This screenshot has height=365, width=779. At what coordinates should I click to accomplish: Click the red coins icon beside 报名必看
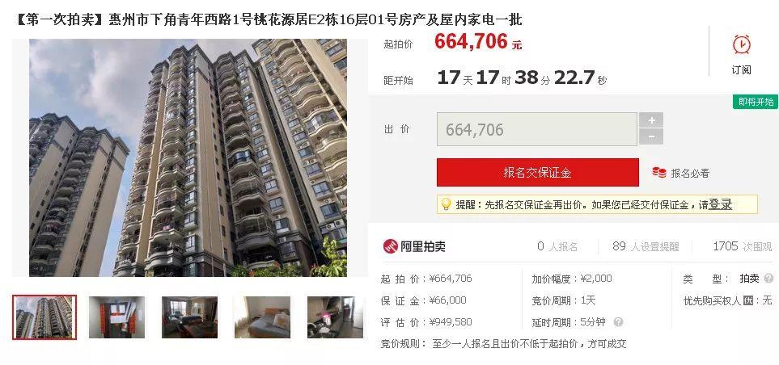(x=659, y=173)
